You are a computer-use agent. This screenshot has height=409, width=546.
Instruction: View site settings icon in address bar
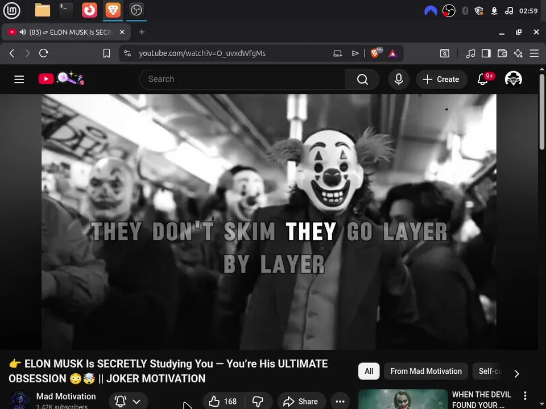pyautogui.click(x=127, y=53)
